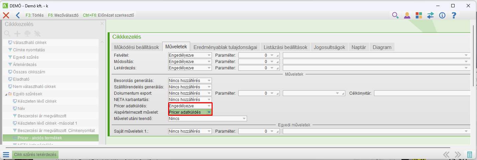Click the nexON app icon in title bar
This screenshot has height=160, width=477.
pos(5,6)
